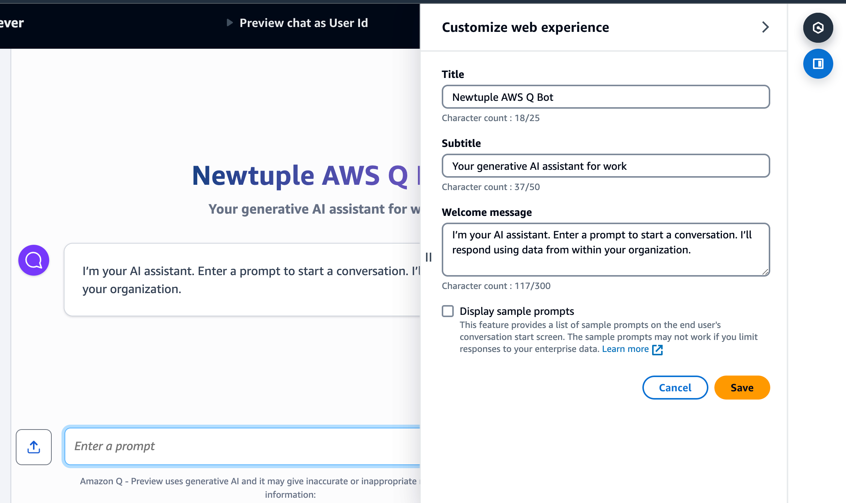Image resolution: width=846 pixels, height=503 pixels.
Task: Click the play triangle beside Preview chat
Action: (229, 23)
